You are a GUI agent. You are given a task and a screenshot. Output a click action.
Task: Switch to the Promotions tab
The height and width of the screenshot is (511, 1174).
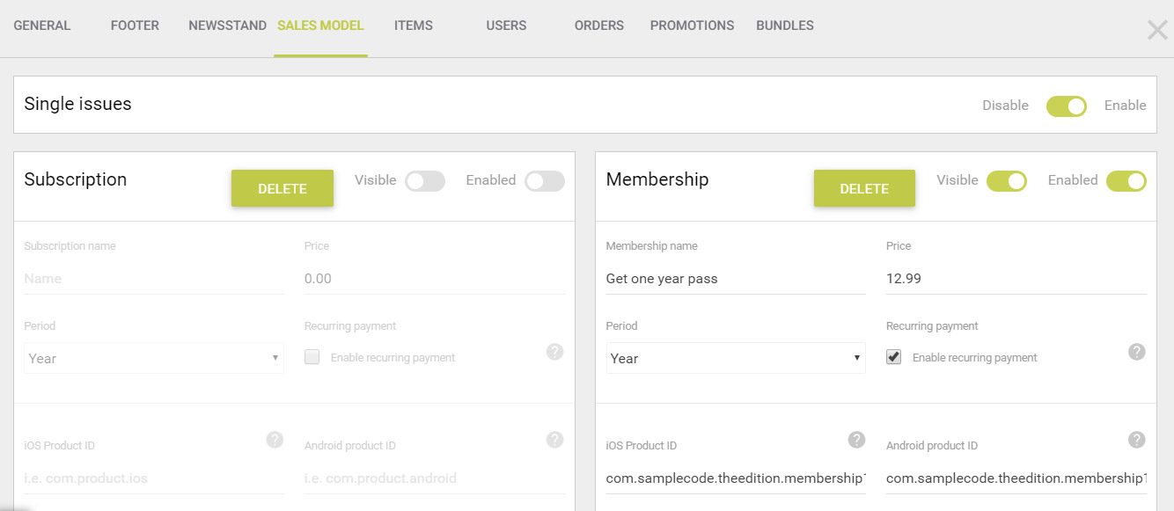[x=692, y=26]
